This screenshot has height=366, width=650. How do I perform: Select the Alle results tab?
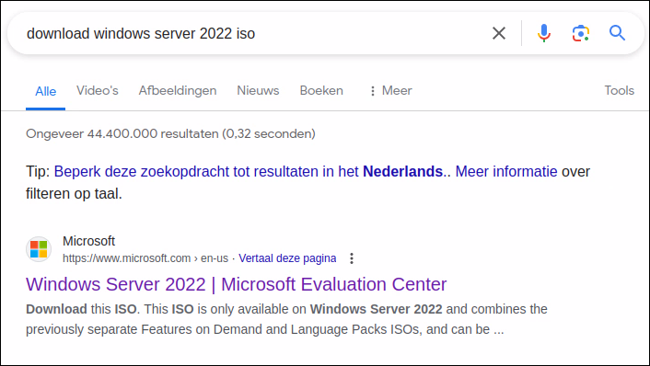click(x=46, y=91)
